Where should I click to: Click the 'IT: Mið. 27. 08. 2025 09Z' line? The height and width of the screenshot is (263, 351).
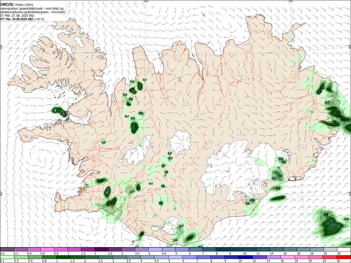[x=17, y=16]
